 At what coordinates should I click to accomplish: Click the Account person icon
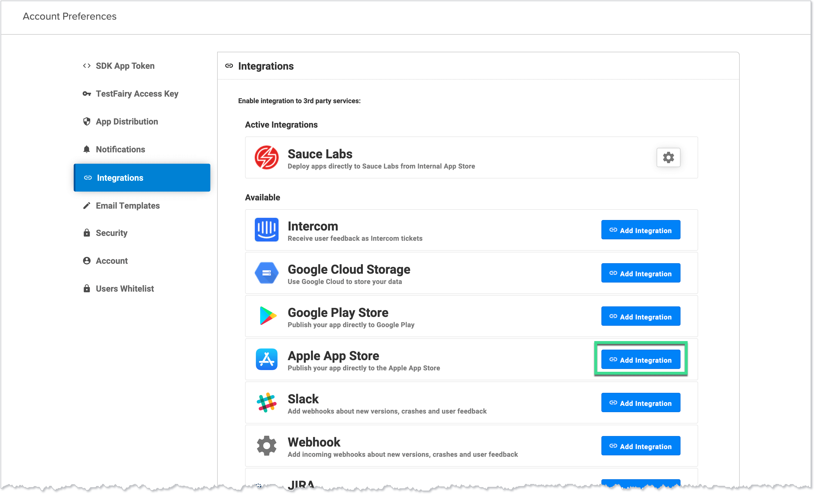(87, 261)
